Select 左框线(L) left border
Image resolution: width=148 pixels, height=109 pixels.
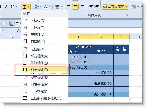[x=45, y=35]
